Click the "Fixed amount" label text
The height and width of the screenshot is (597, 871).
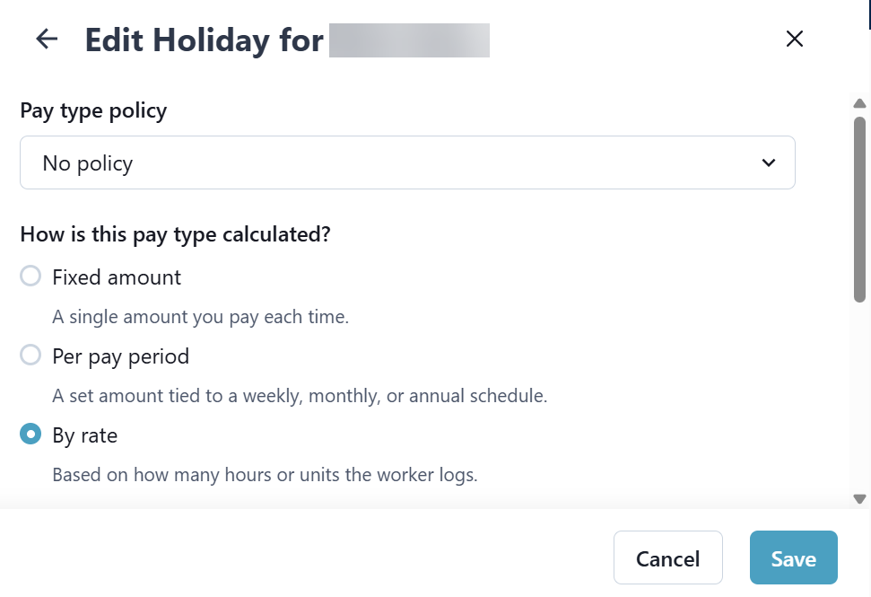click(x=117, y=277)
